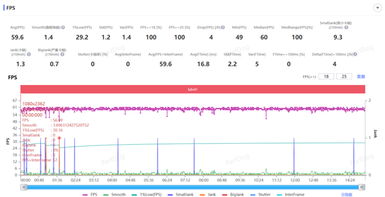385x197 pixels.
Task: Open the Drop(FPS) help icon
Action: 223,27
